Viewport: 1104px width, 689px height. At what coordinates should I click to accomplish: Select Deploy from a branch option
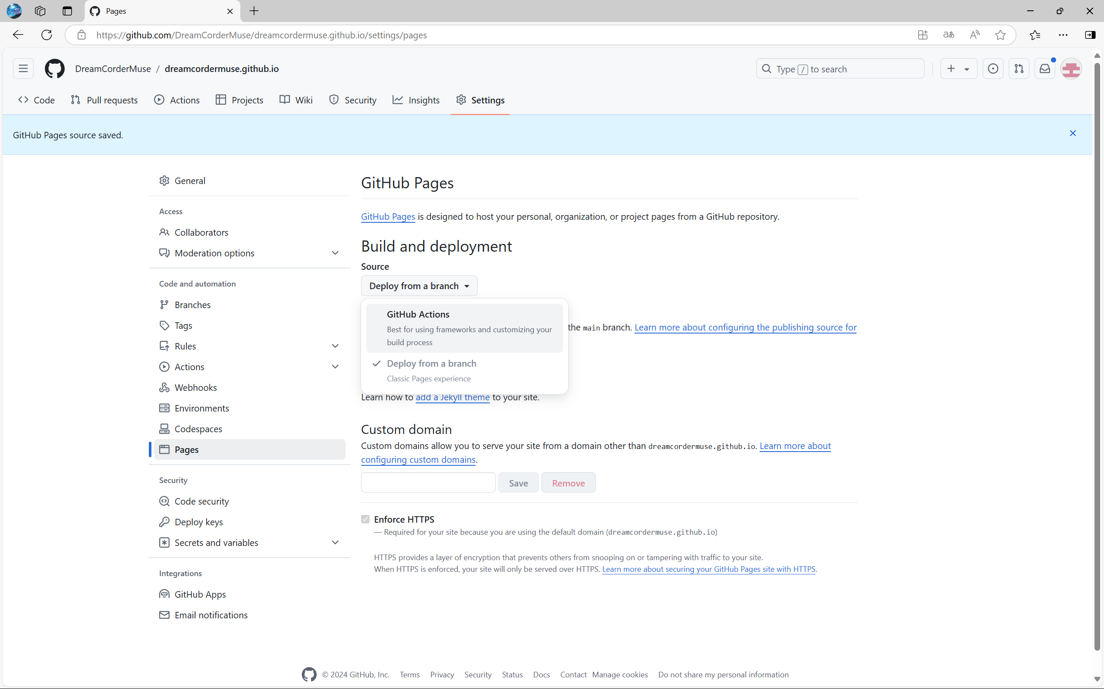[464, 371]
